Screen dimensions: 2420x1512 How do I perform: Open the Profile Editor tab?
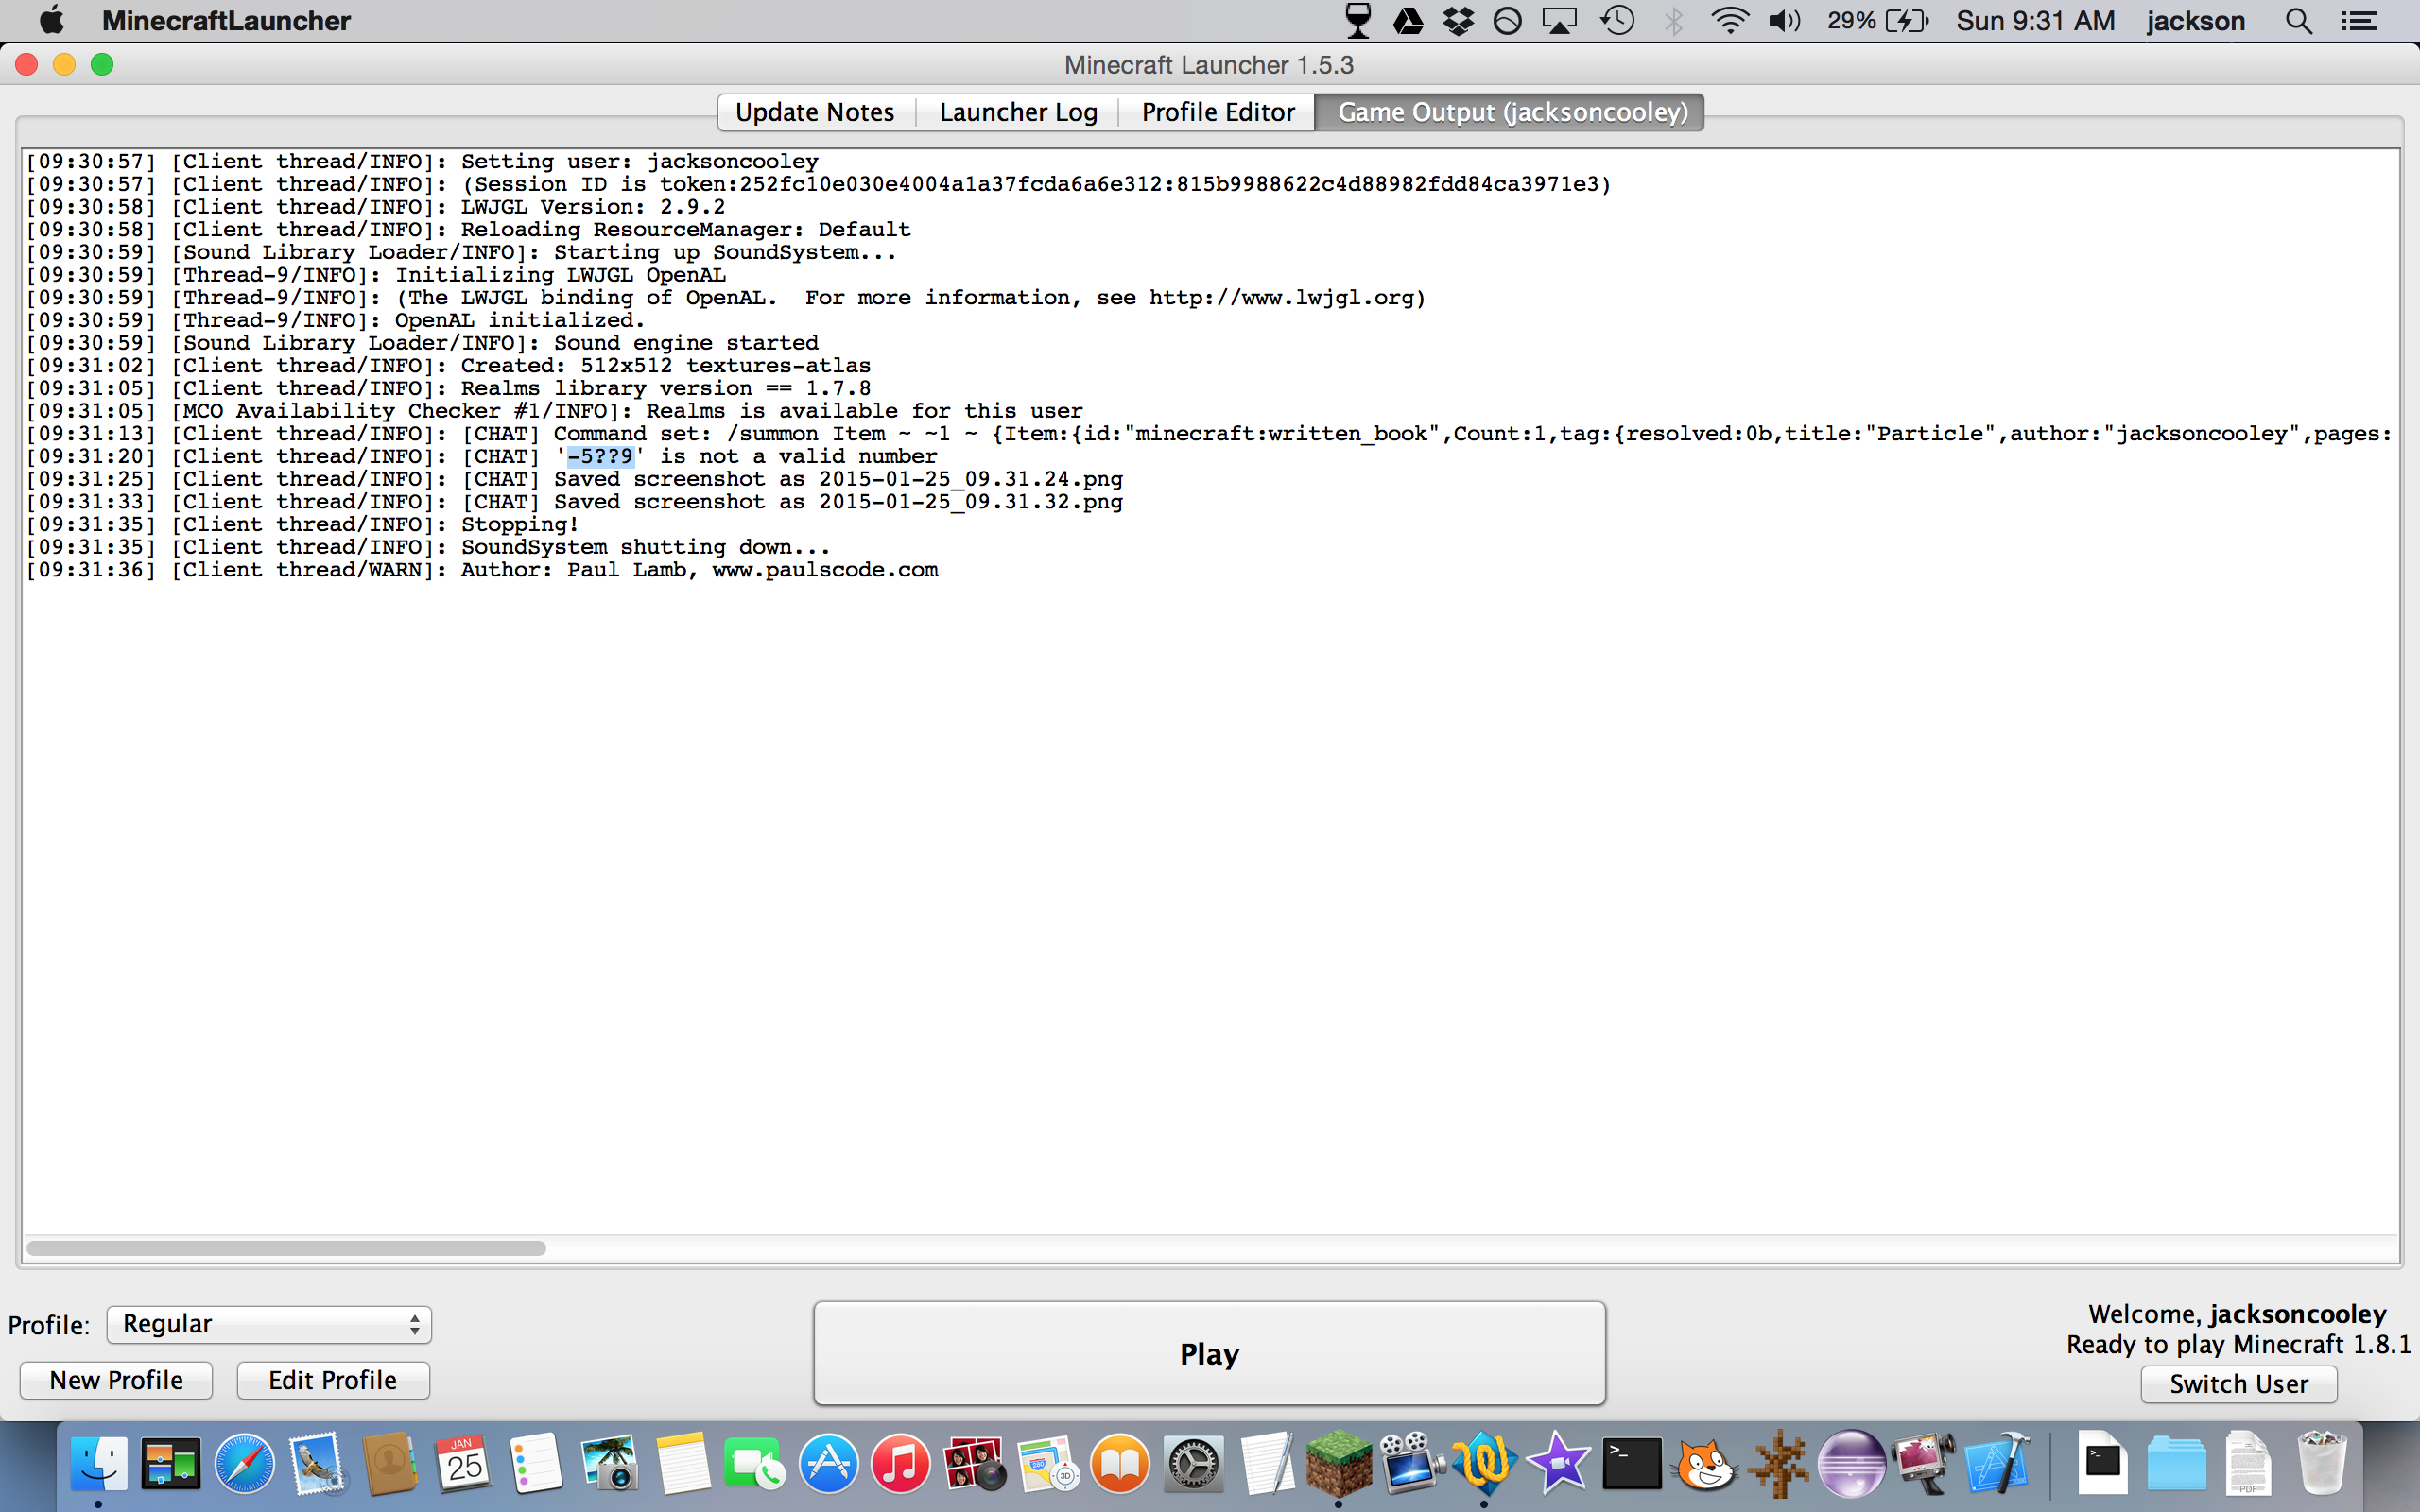(x=1218, y=112)
